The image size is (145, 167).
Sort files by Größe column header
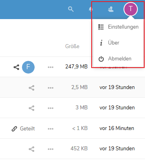point(72,46)
